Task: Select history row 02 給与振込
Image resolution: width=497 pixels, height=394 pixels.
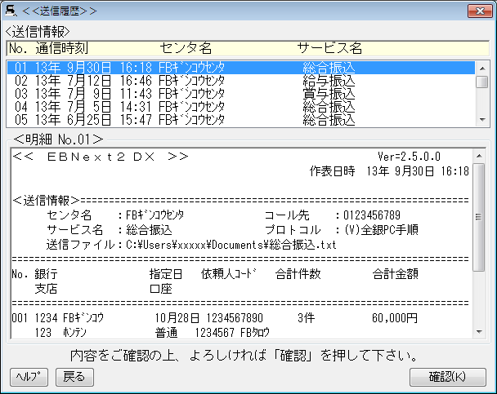Action: 241,81
